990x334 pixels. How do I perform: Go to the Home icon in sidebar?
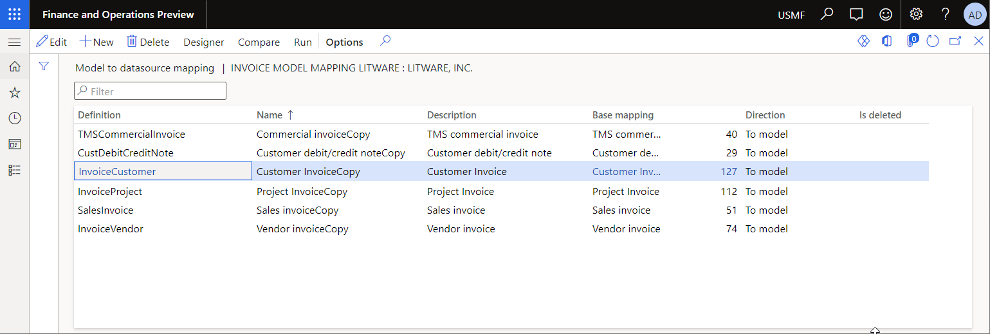[x=14, y=66]
